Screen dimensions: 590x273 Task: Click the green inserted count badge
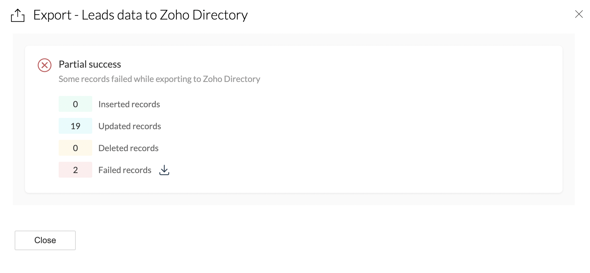pyautogui.click(x=75, y=104)
